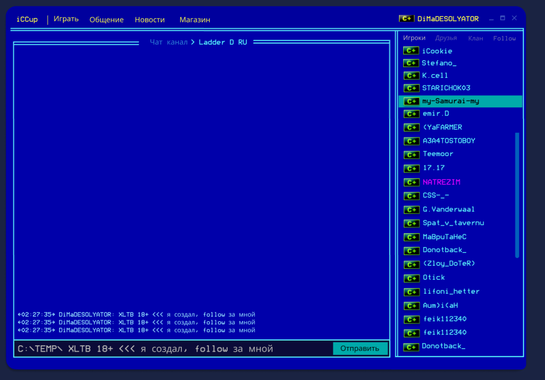Switch to the Друзья tab
Screen dimensions: 545x380
pos(446,38)
